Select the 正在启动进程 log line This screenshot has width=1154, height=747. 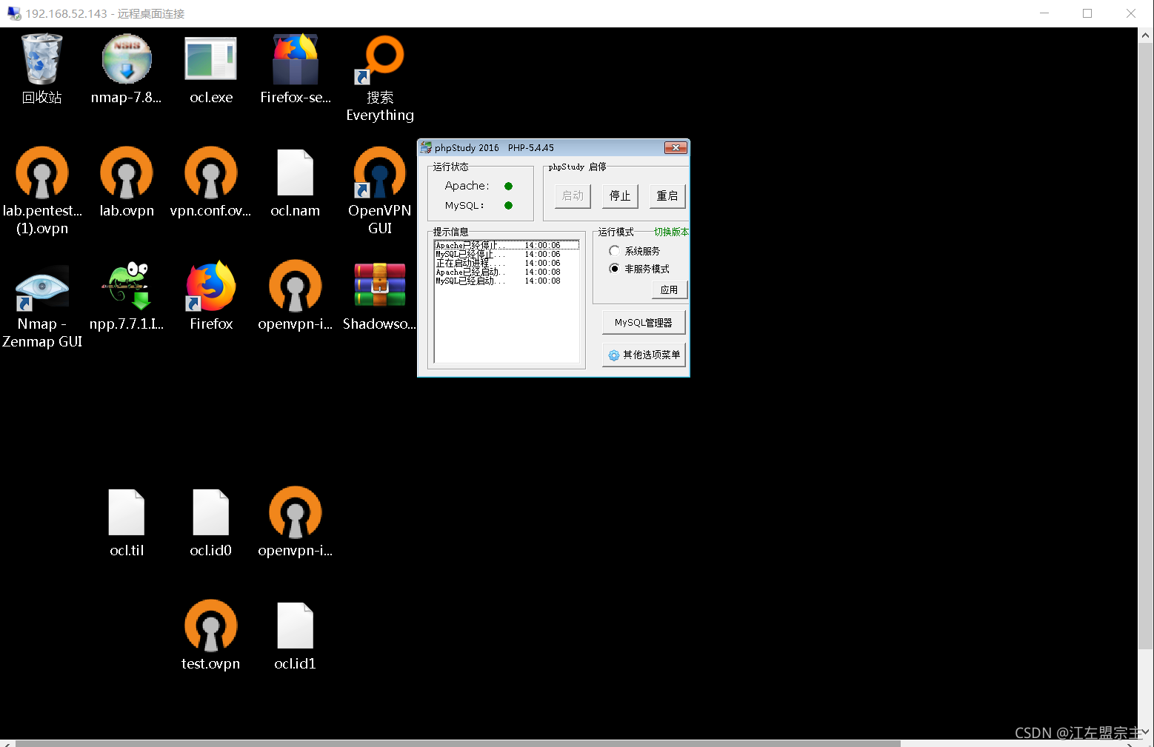click(507, 263)
